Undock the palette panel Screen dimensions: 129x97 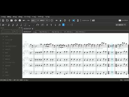(x=19, y=28)
